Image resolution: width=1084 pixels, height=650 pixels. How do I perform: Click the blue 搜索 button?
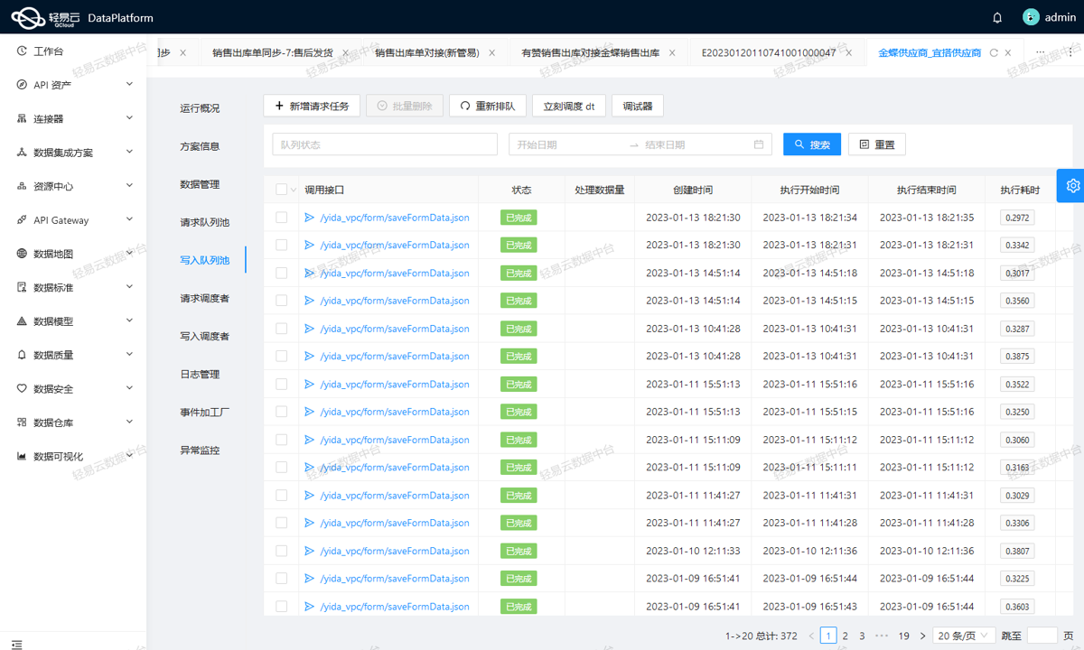812,144
